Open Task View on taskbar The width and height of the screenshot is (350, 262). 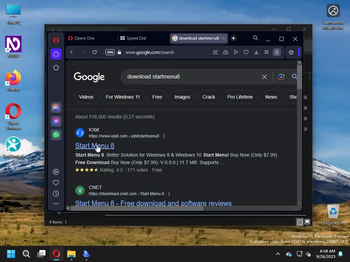41,254
